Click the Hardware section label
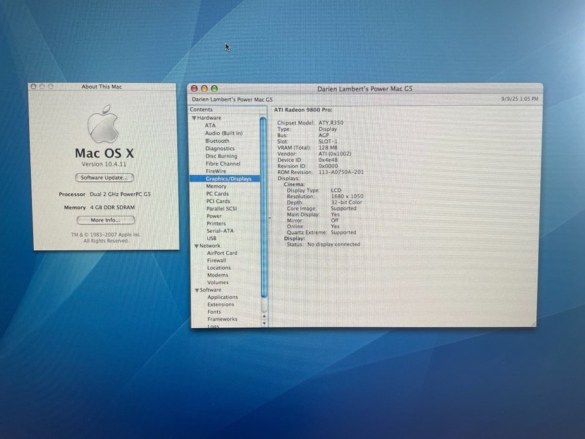This screenshot has width=585, height=439. [x=209, y=118]
